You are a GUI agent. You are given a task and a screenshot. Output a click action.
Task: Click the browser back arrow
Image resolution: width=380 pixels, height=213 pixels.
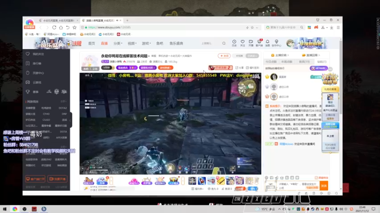40,27
